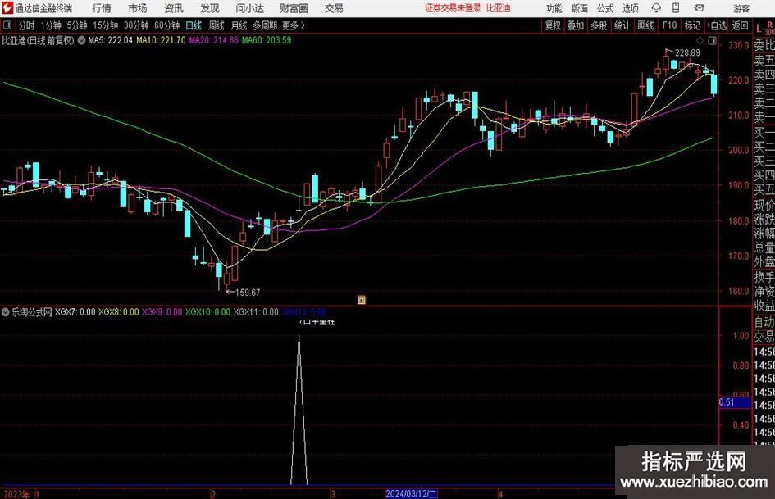Viewport: 775px width, 499px height.
Task: Click the XGX7: 0.00 value
Action: (x=75, y=312)
